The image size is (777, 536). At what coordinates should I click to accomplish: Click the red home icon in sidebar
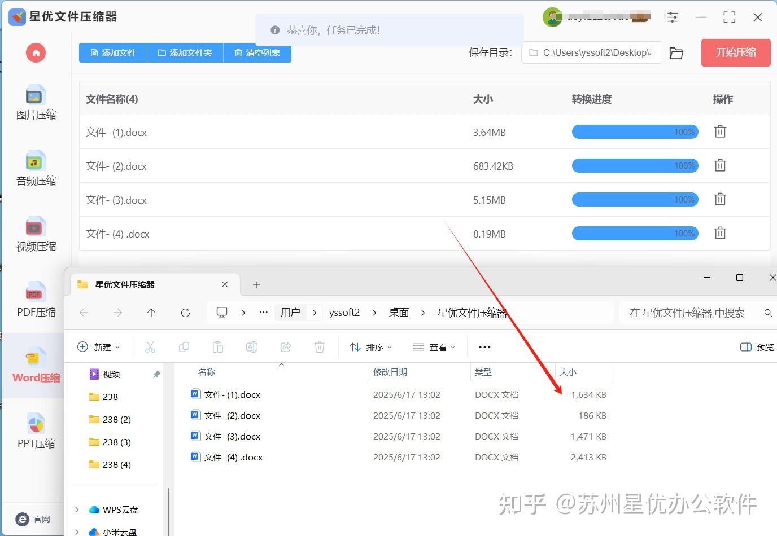pos(36,53)
